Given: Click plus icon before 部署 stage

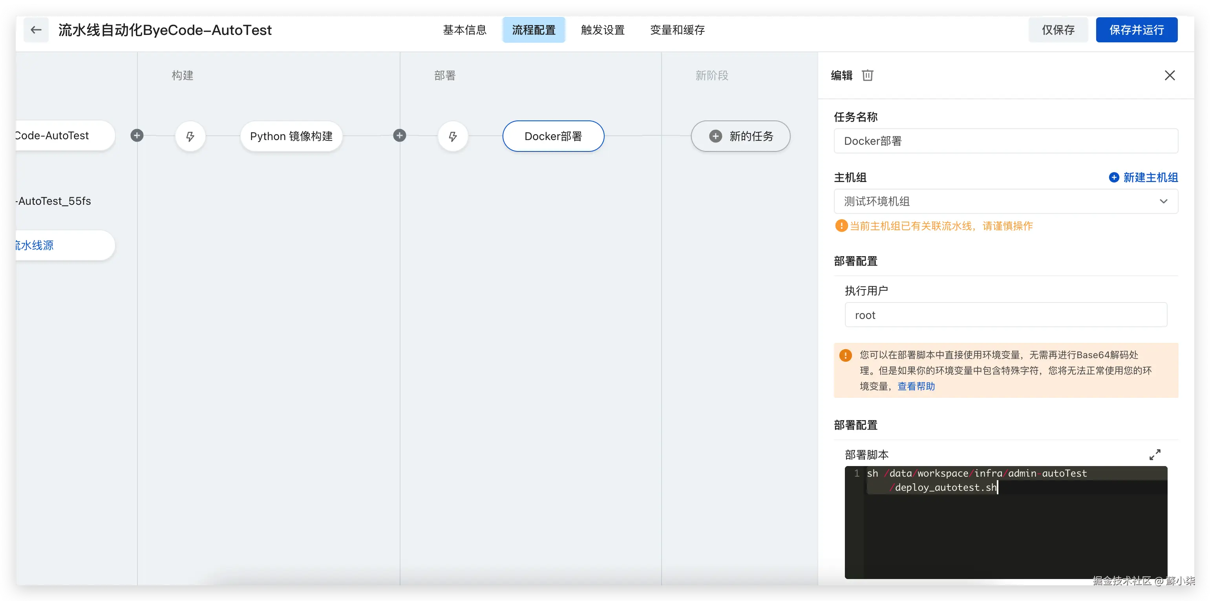Looking at the screenshot, I should [399, 136].
